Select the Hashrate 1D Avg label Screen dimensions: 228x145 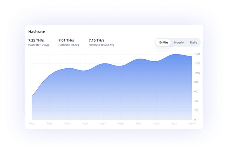coord(38,45)
